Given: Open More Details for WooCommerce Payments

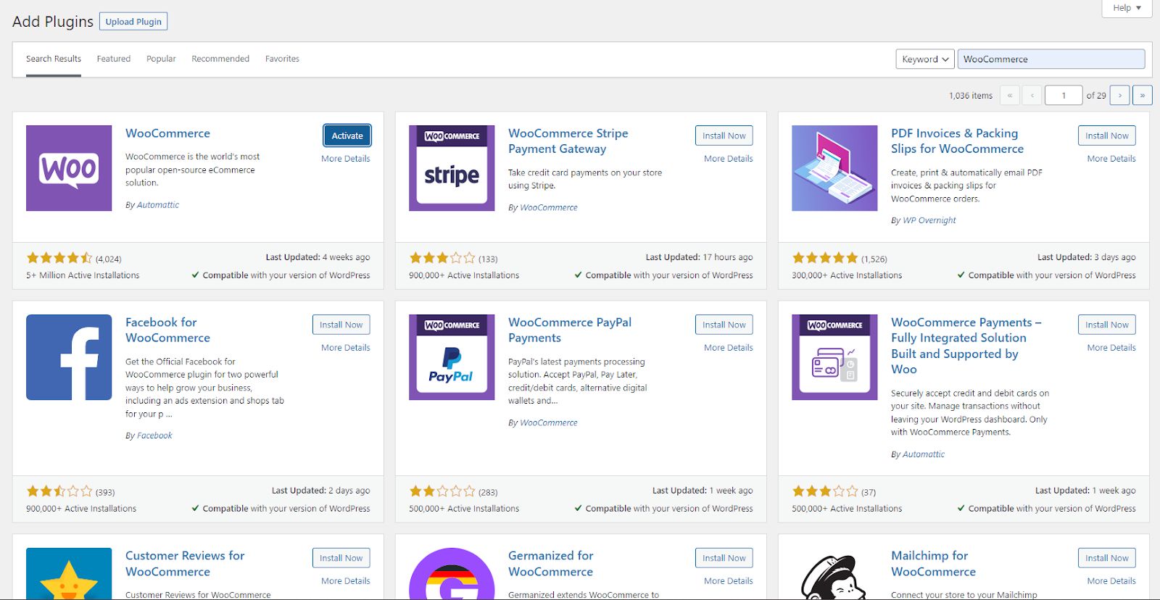Looking at the screenshot, I should tap(1111, 348).
